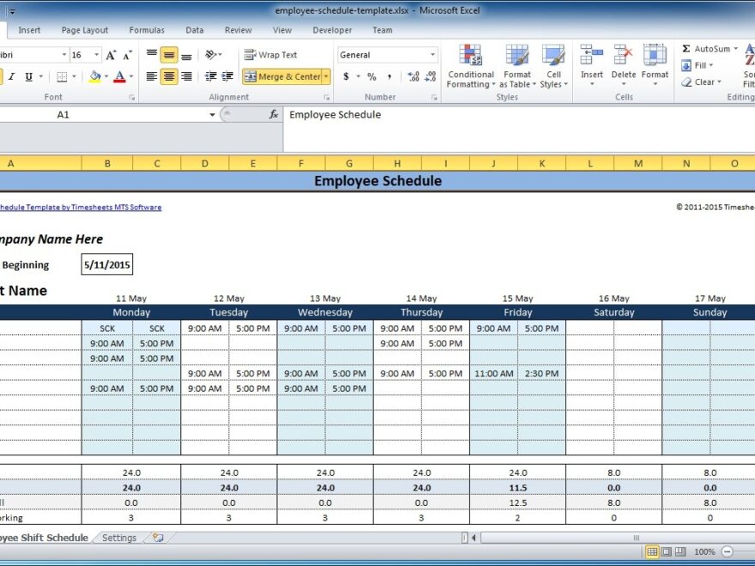This screenshot has height=566, width=755.
Task: Apply percent style to the cell
Action: point(371,76)
